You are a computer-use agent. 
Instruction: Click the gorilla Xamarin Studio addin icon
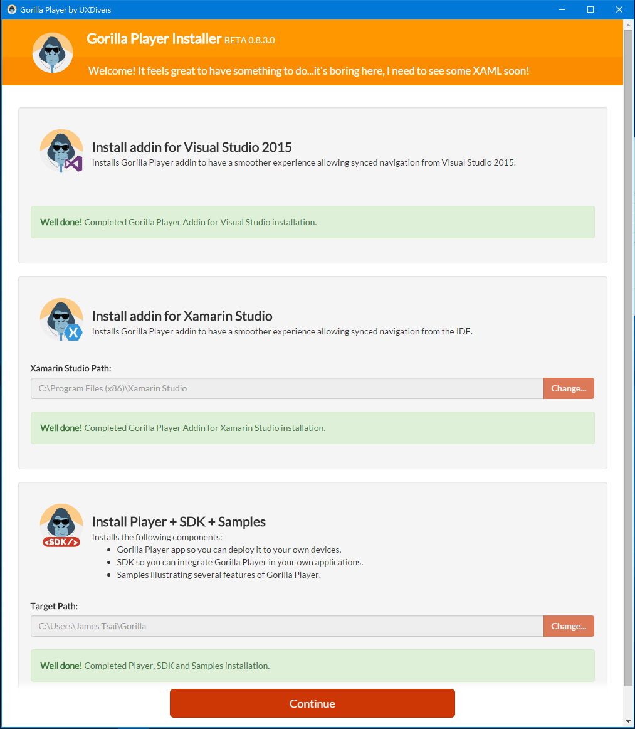pos(61,319)
